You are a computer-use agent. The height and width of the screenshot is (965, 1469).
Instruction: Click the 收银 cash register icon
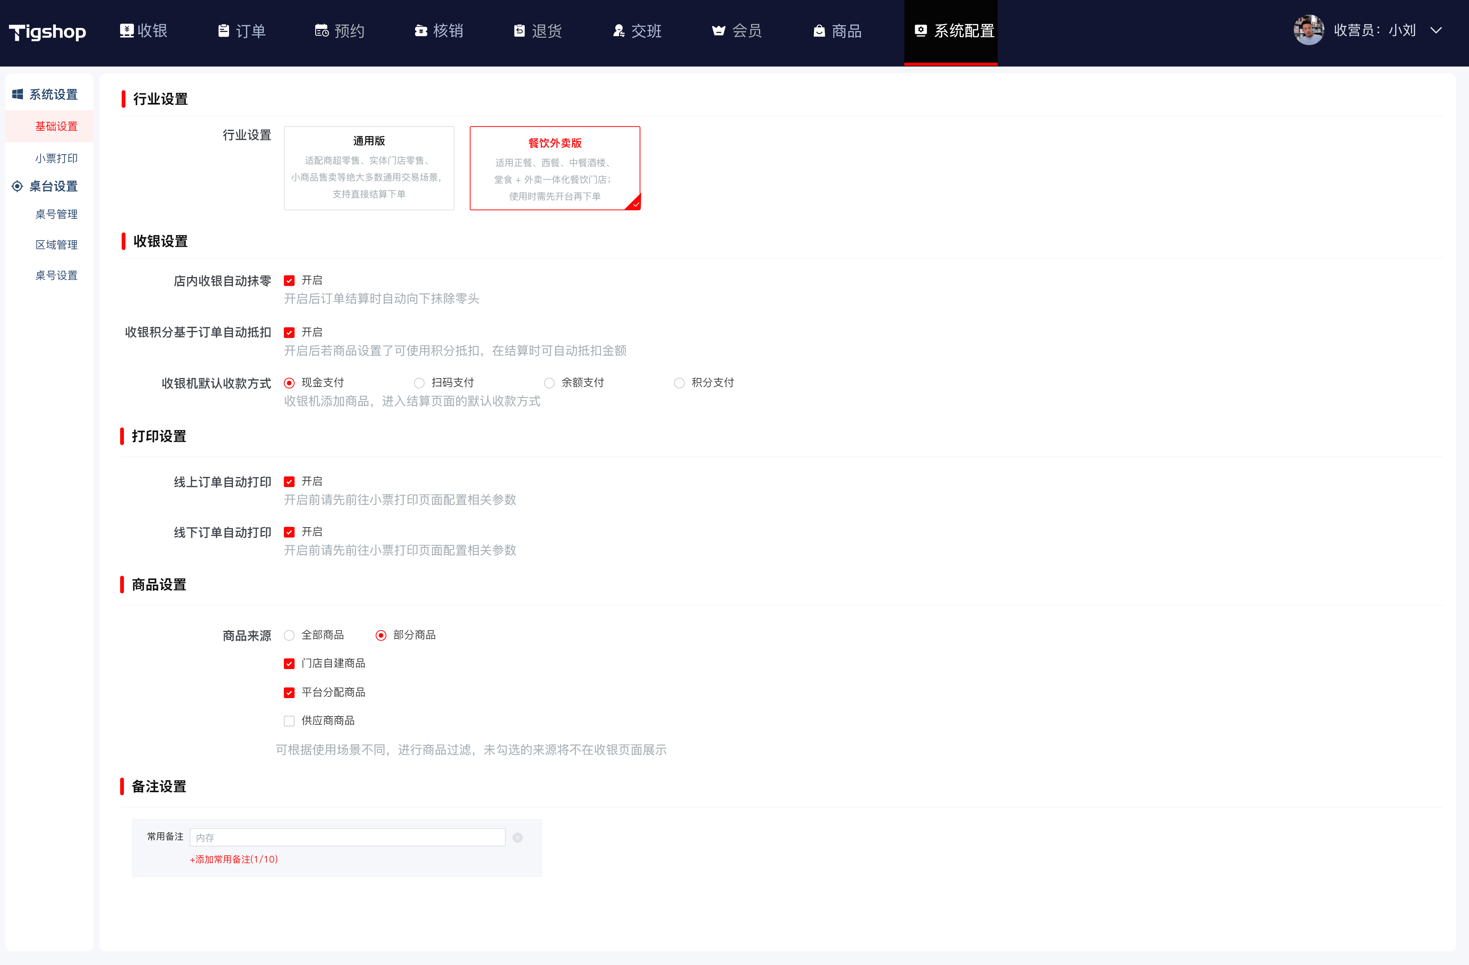coord(126,31)
